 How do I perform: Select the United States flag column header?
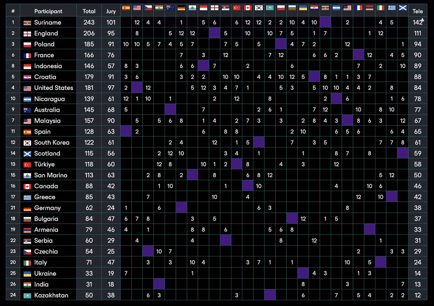coord(137,8)
